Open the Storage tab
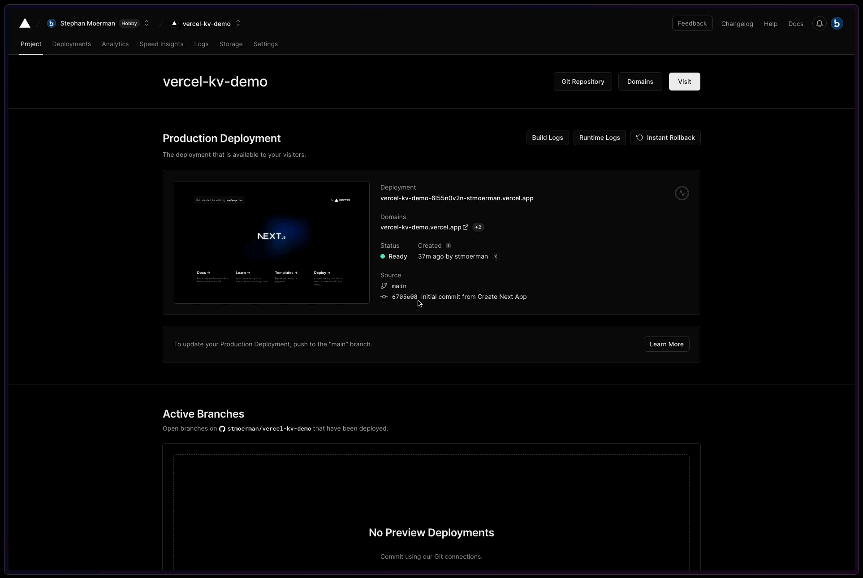 pyautogui.click(x=230, y=44)
